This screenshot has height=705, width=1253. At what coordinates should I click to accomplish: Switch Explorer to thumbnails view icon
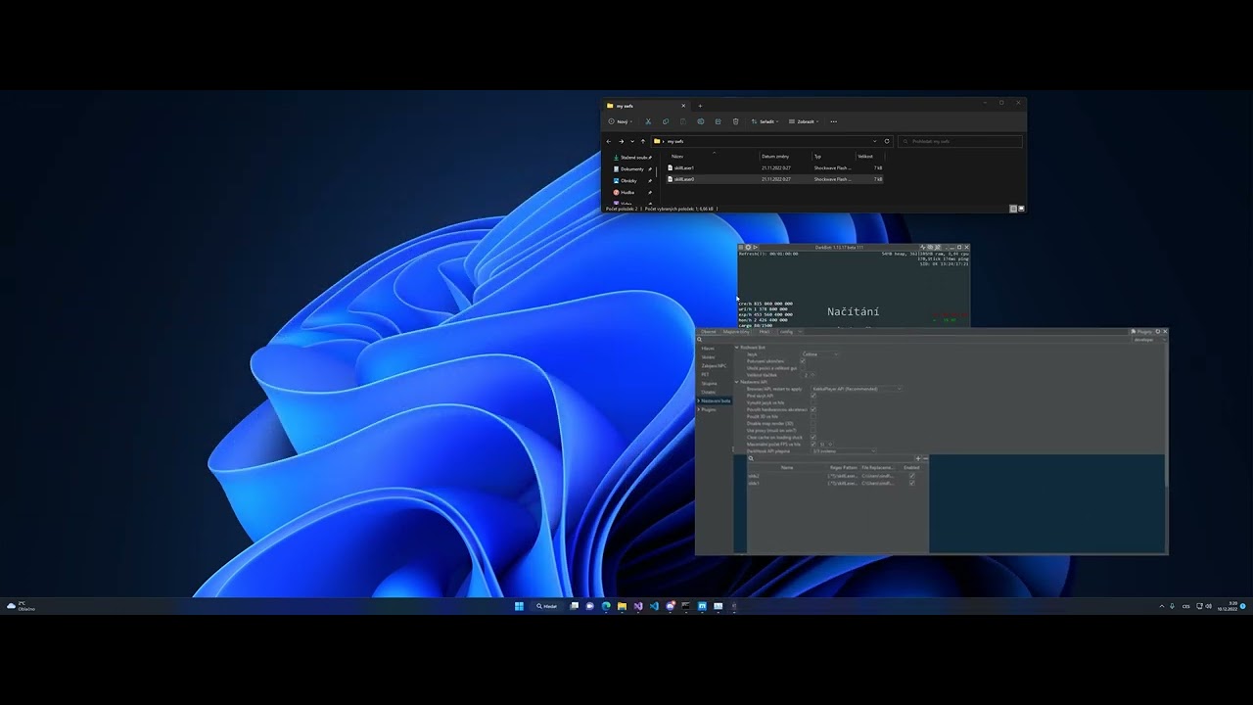[1022, 209]
